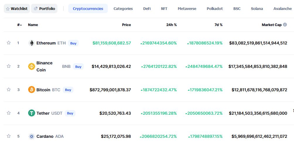The width and height of the screenshot is (294, 146).
Task: Click the Buy button for Ethereum
Action: click(x=73, y=43)
